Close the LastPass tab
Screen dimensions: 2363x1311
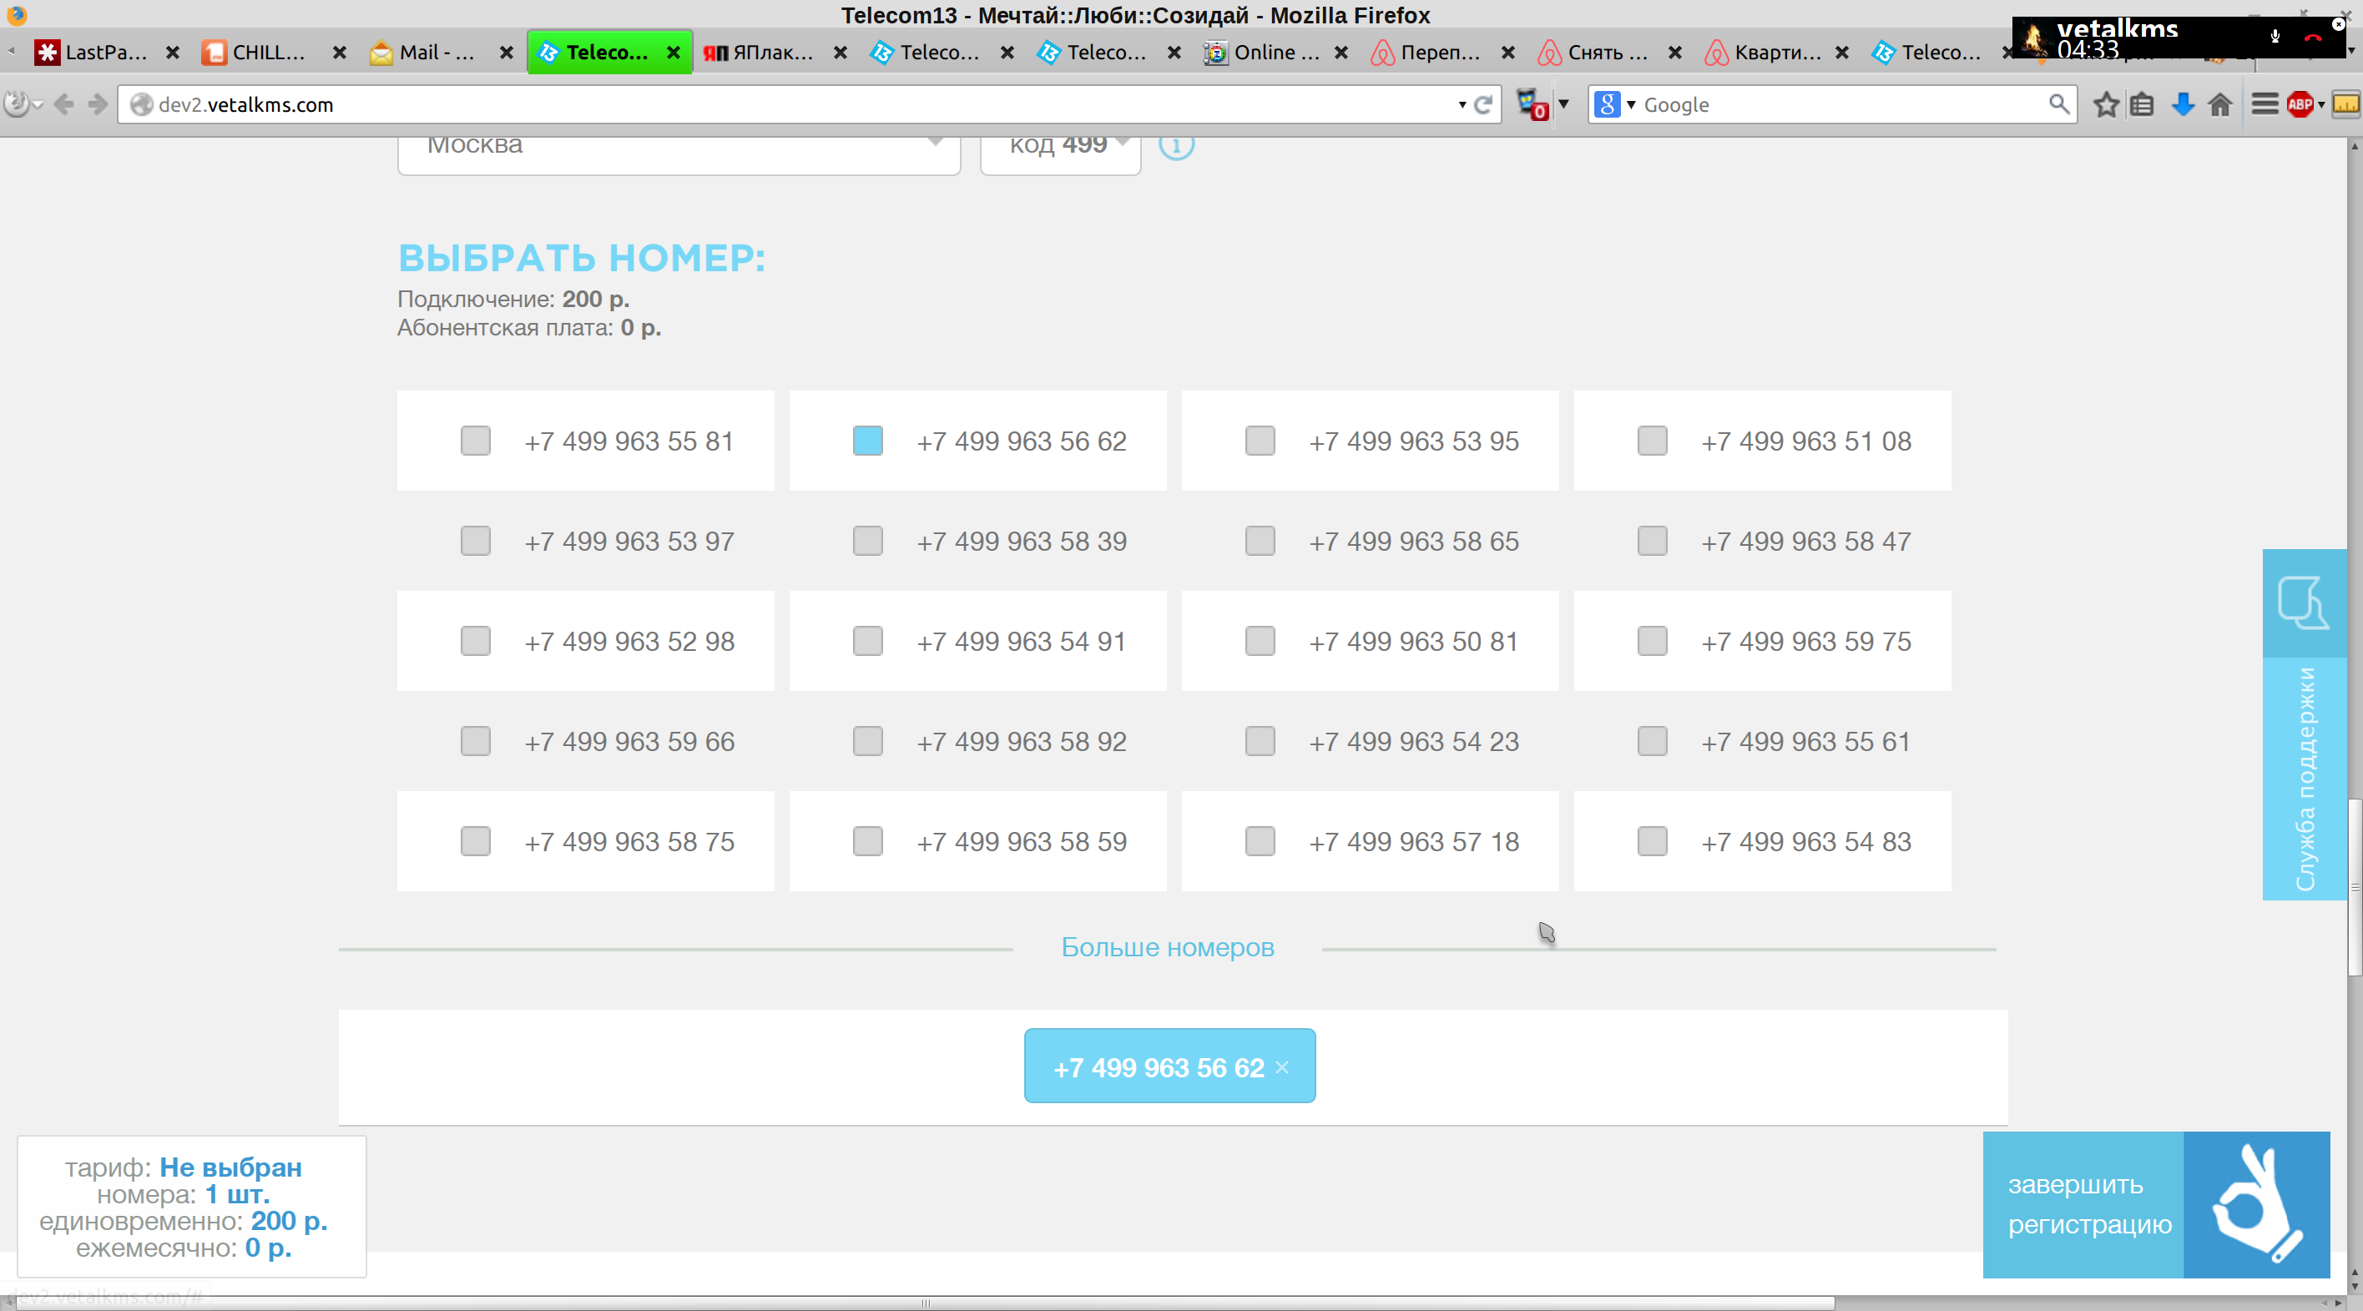click(x=173, y=53)
